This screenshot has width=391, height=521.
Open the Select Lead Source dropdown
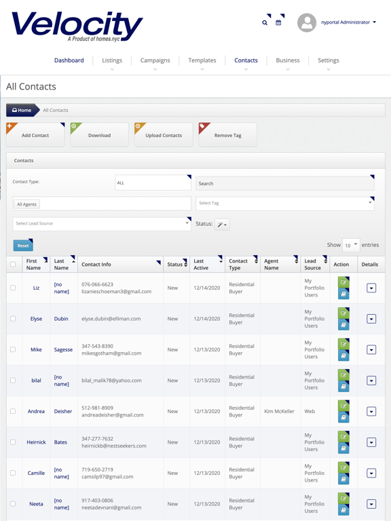click(102, 224)
